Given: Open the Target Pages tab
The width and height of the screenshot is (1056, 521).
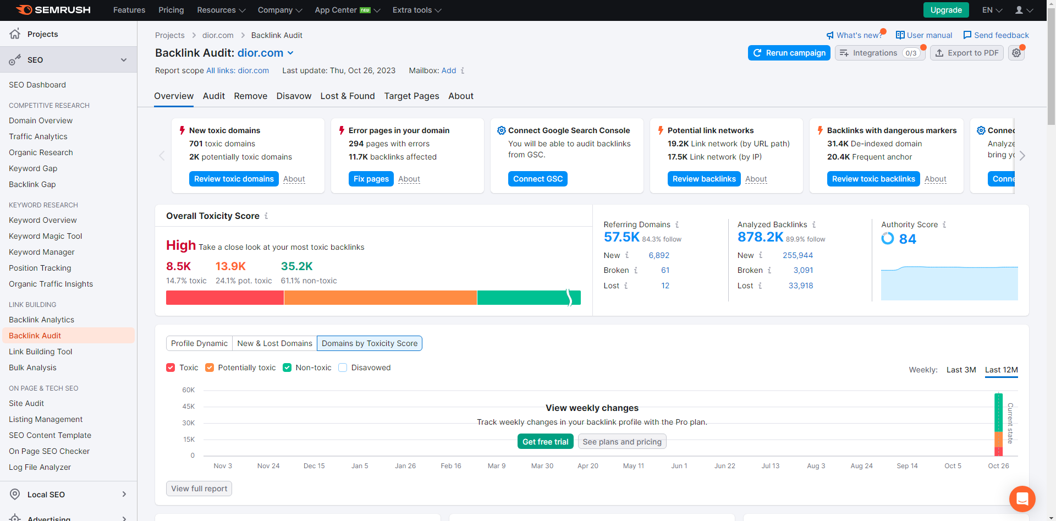Looking at the screenshot, I should (411, 96).
